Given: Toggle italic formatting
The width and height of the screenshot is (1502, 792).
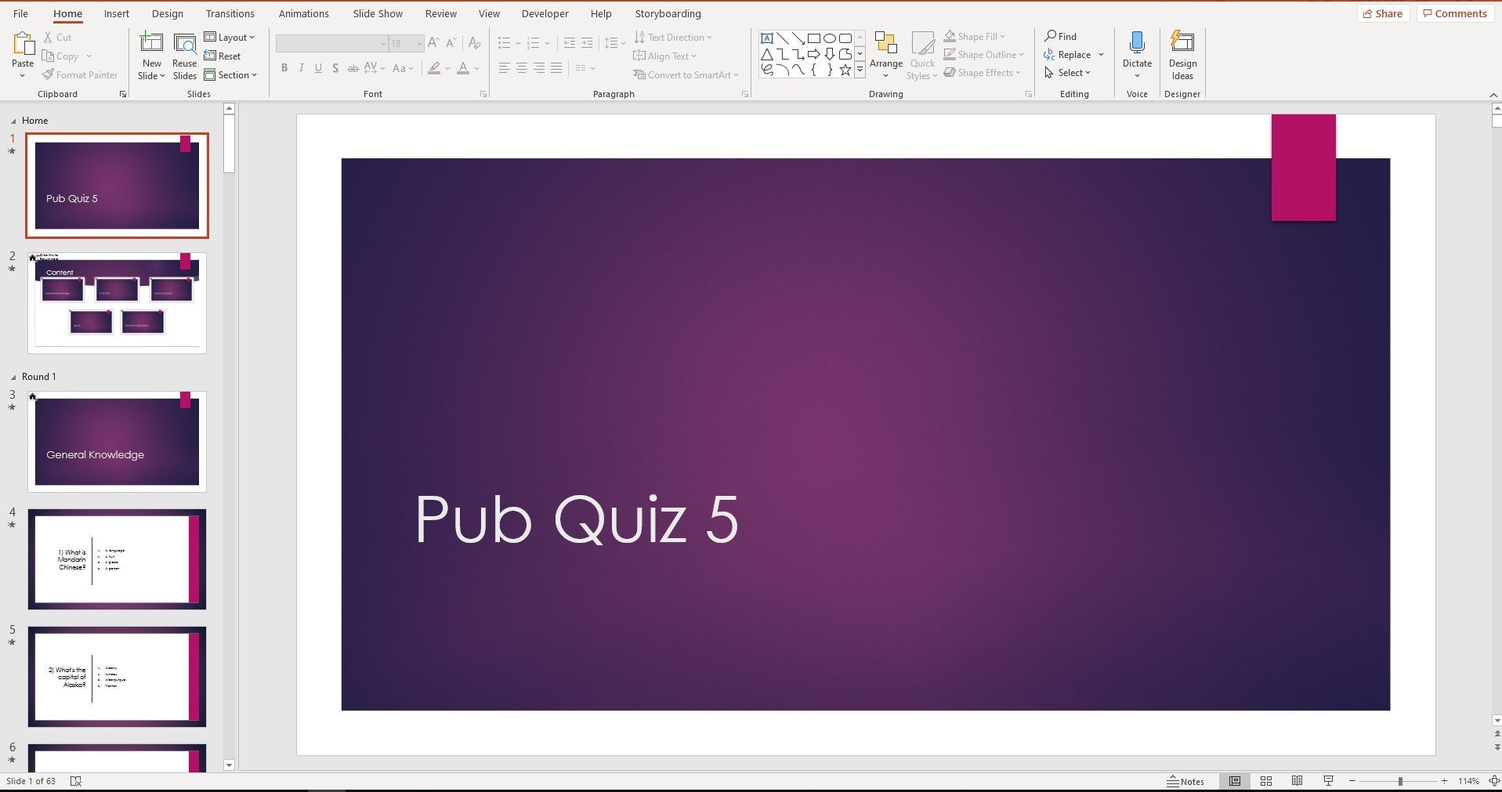Looking at the screenshot, I should [x=301, y=68].
